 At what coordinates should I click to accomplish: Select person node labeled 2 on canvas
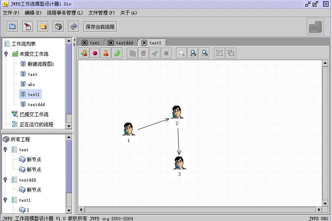coord(177,112)
